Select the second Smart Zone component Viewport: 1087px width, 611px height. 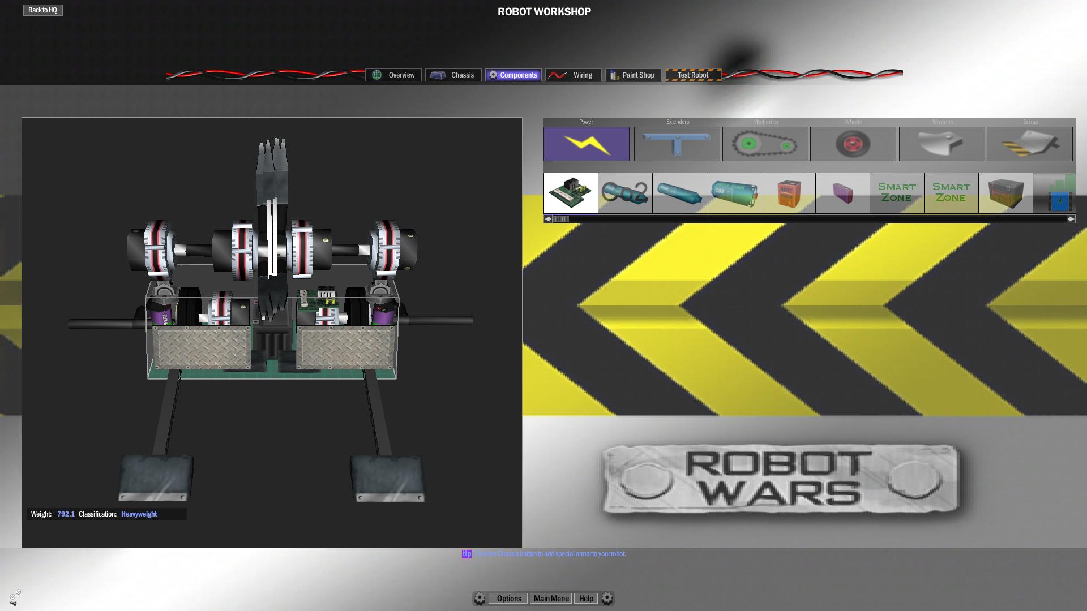pos(951,193)
